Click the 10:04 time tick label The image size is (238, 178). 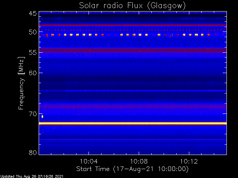pos(89,161)
